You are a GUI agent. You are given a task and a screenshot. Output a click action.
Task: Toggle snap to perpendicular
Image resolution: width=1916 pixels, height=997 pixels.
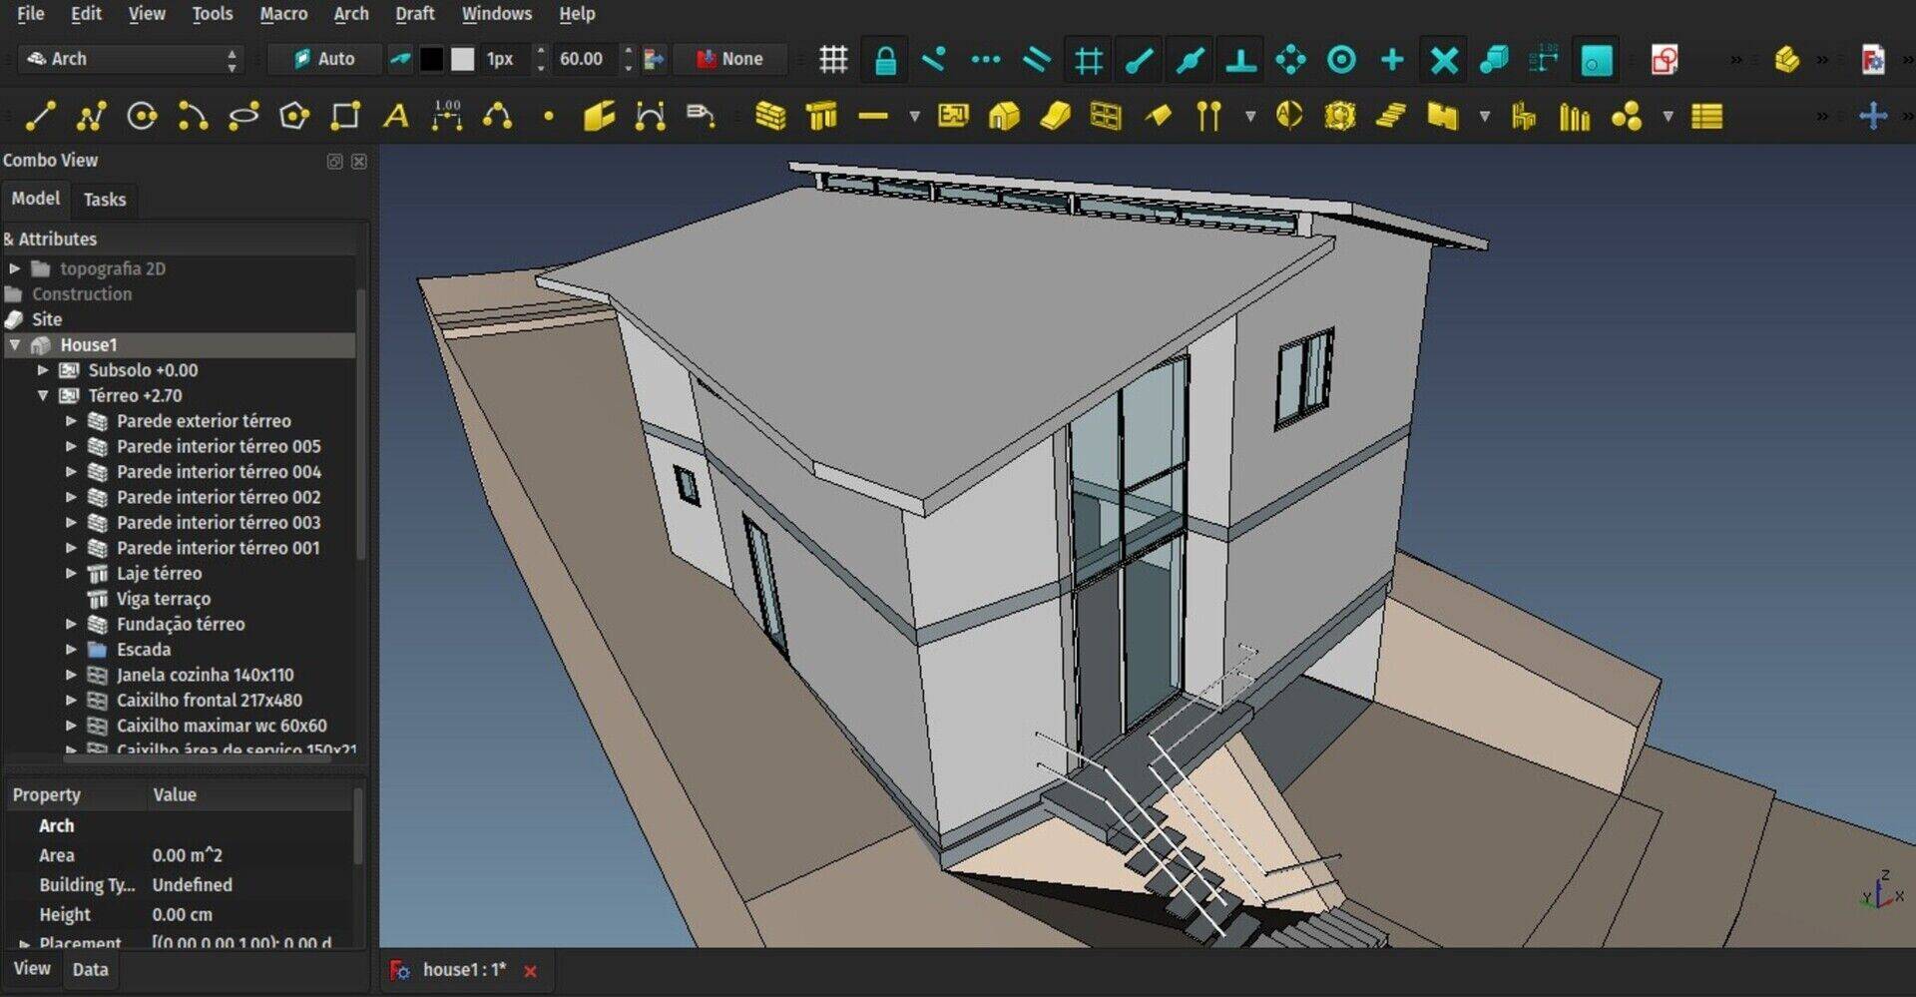coord(1240,60)
